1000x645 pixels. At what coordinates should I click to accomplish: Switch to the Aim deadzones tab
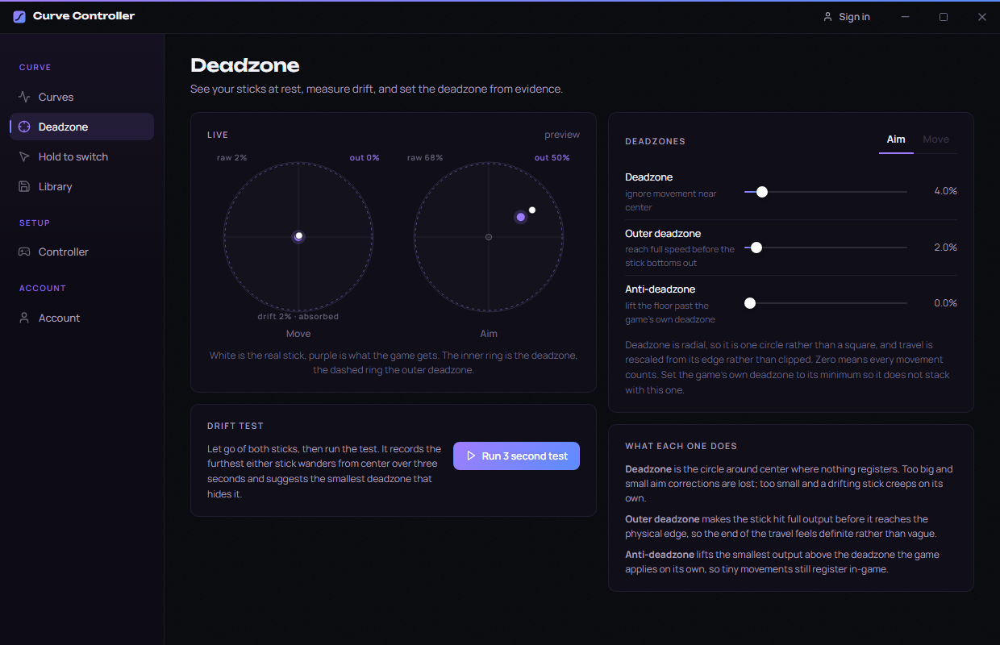pyautogui.click(x=896, y=139)
